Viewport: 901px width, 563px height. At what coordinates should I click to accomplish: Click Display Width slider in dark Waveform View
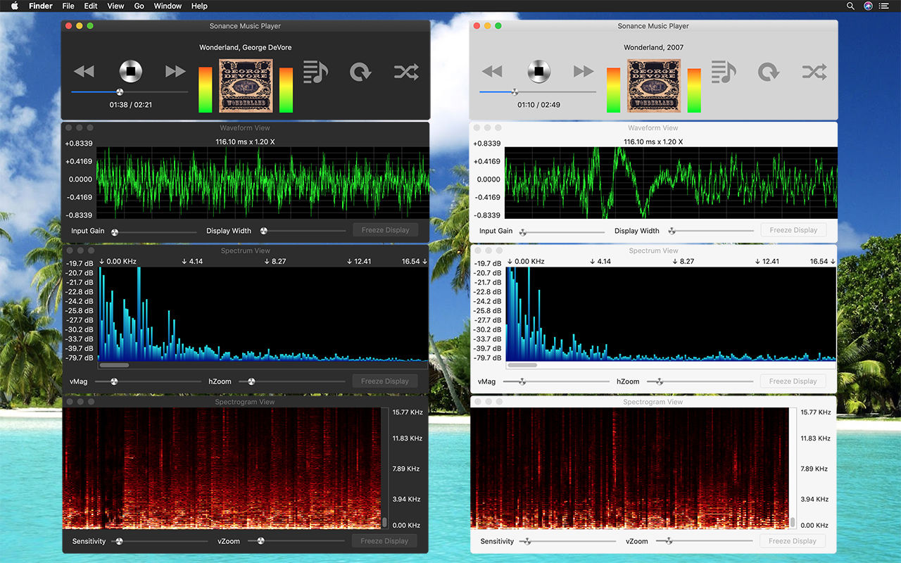(x=303, y=231)
